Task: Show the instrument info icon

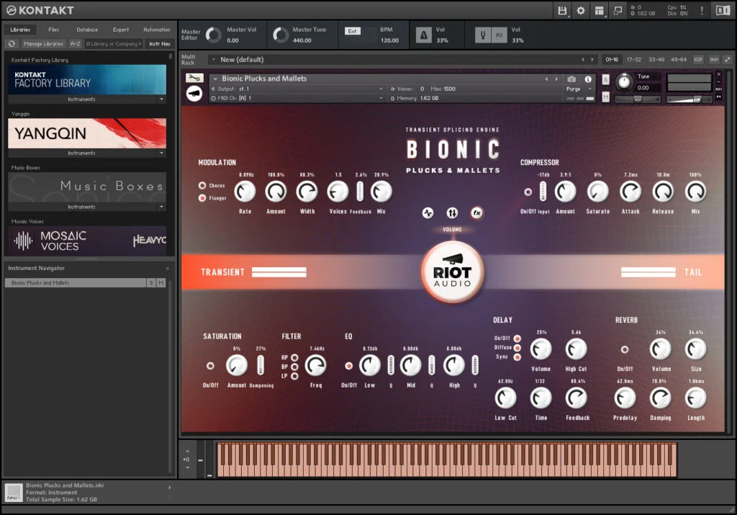Action: click(x=587, y=79)
